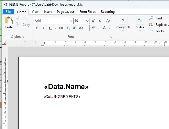Expand font color dropdown arrow

tap(109, 28)
